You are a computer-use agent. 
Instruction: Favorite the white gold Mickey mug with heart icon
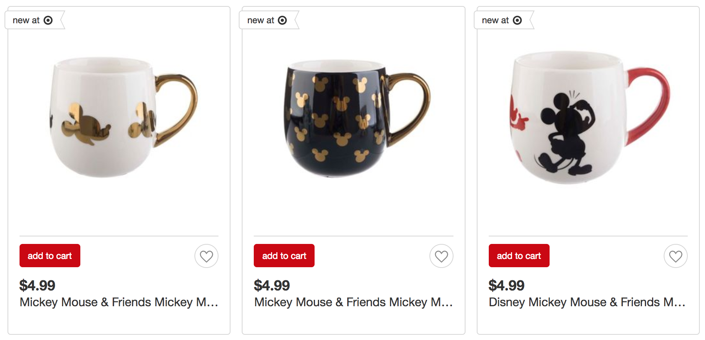point(206,256)
